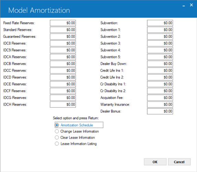Click the Fixed Rate Reserves field
The height and width of the screenshot is (172, 197).
(63, 23)
